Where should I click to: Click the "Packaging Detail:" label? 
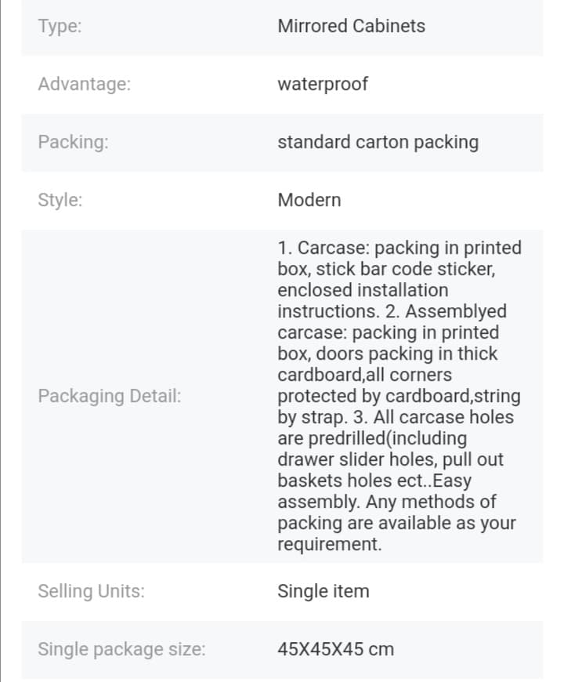point(109,396)
